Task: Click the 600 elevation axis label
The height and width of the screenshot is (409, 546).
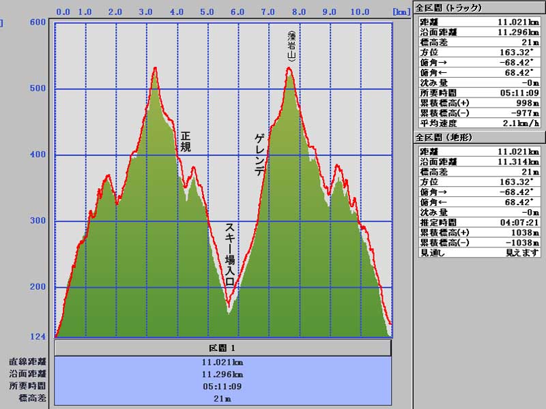Action: coord(38,22)
